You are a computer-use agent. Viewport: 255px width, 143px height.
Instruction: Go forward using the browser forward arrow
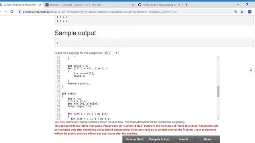(x=6, y=12)
